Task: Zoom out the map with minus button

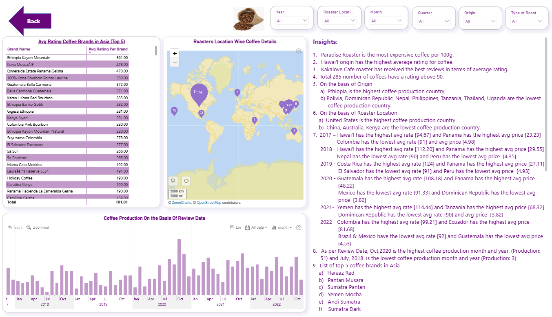Action: (175, 62)
